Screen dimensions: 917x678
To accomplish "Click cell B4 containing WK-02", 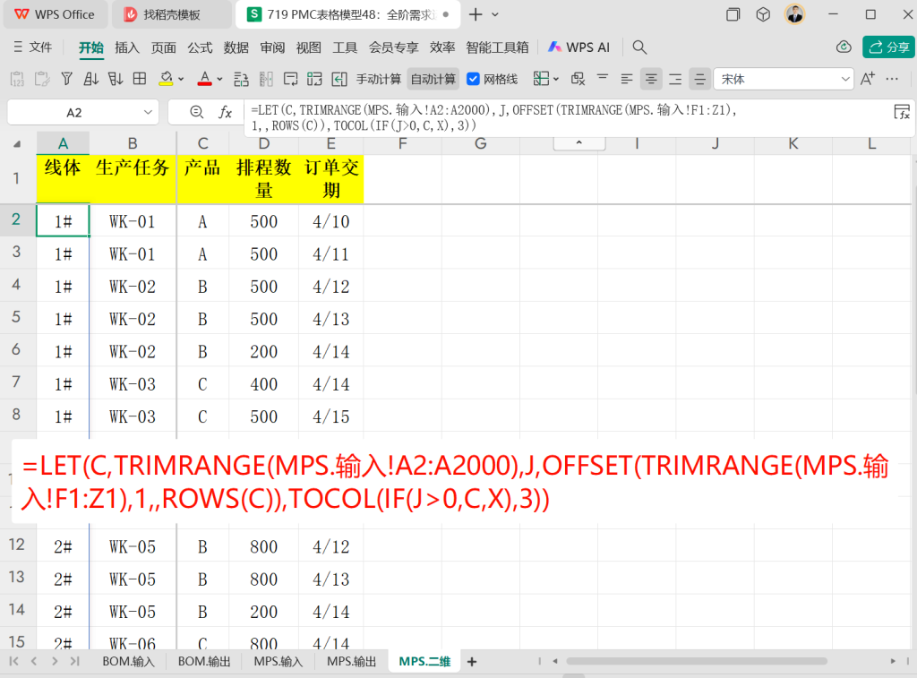I will tap(133, 287).
